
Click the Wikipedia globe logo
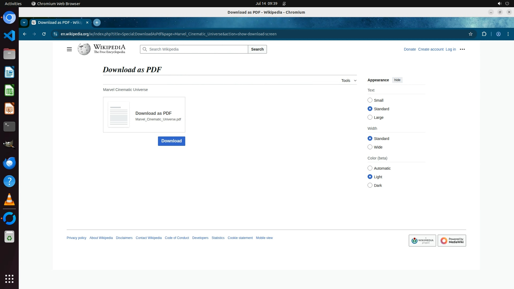[x=84, y=49]
